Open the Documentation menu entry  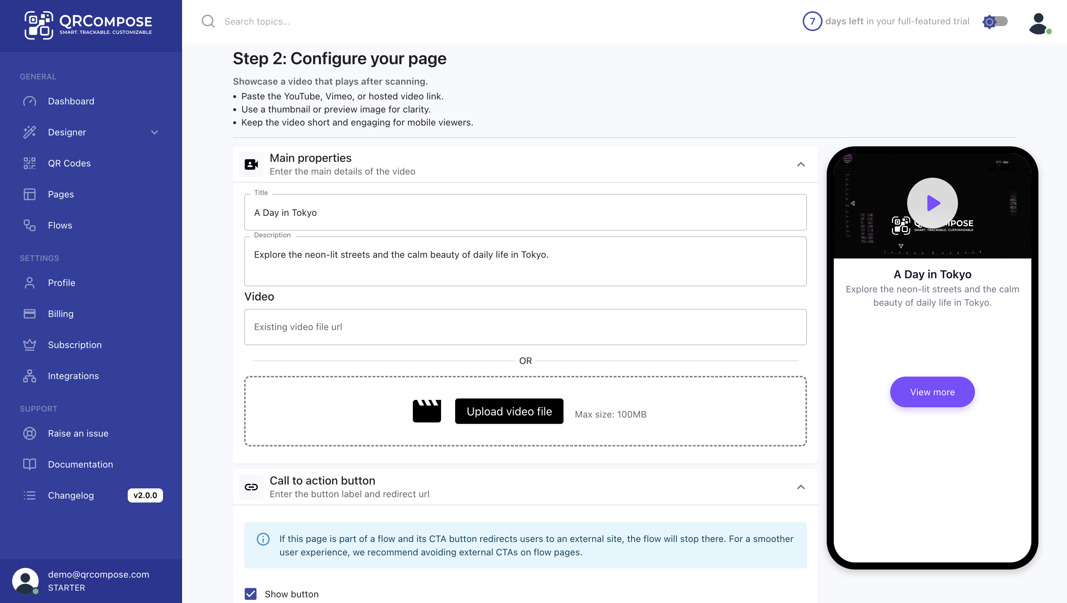click(x=80, y=464)
